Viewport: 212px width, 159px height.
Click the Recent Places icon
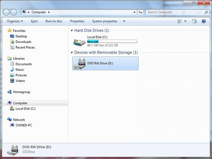(x=12, y=47)
